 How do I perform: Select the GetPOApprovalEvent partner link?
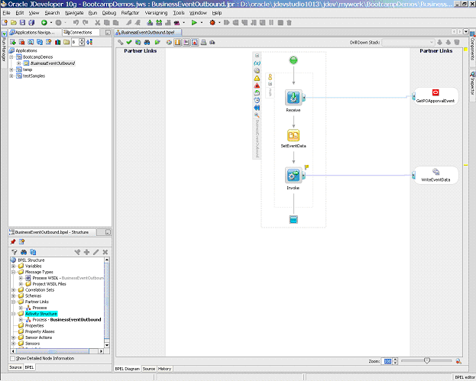click(436, 96)
